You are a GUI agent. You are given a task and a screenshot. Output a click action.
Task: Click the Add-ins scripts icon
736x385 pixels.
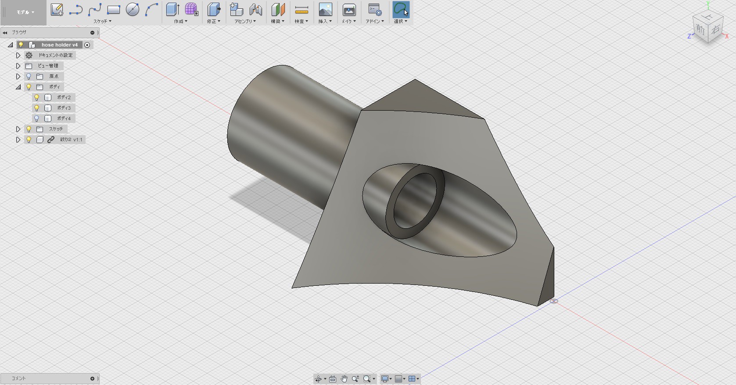click(375, 9)
